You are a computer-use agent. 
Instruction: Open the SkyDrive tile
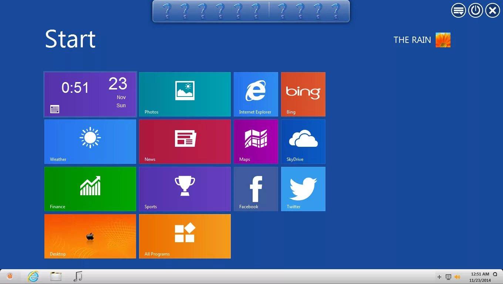pos(303,142)
